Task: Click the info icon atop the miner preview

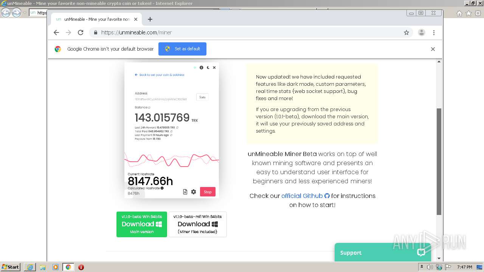Action: point(202,68)
